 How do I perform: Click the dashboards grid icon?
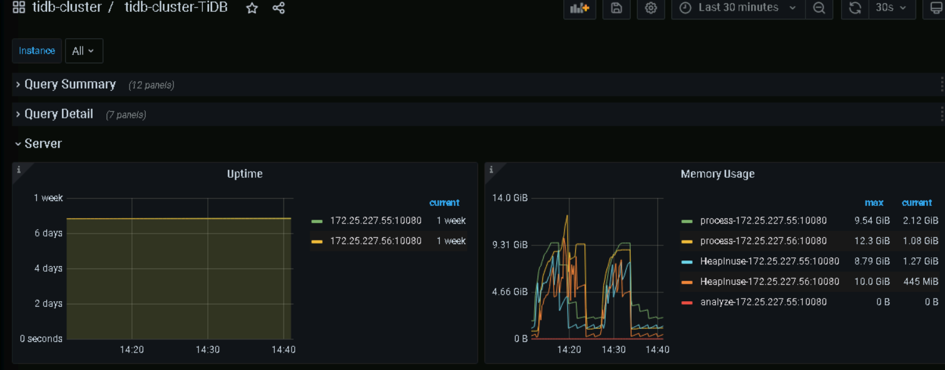coord(19,8)
